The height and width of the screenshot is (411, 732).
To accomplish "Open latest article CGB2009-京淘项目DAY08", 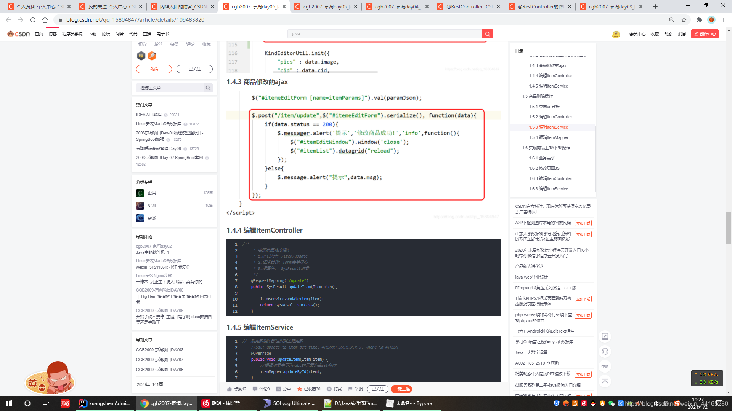I will pos(159,350).
